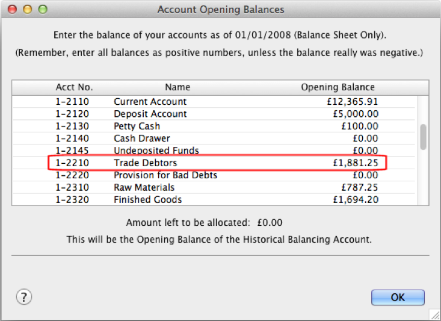
Task: Edit the Finished Goods £1,694.20 balance
Action: (356, 199)
